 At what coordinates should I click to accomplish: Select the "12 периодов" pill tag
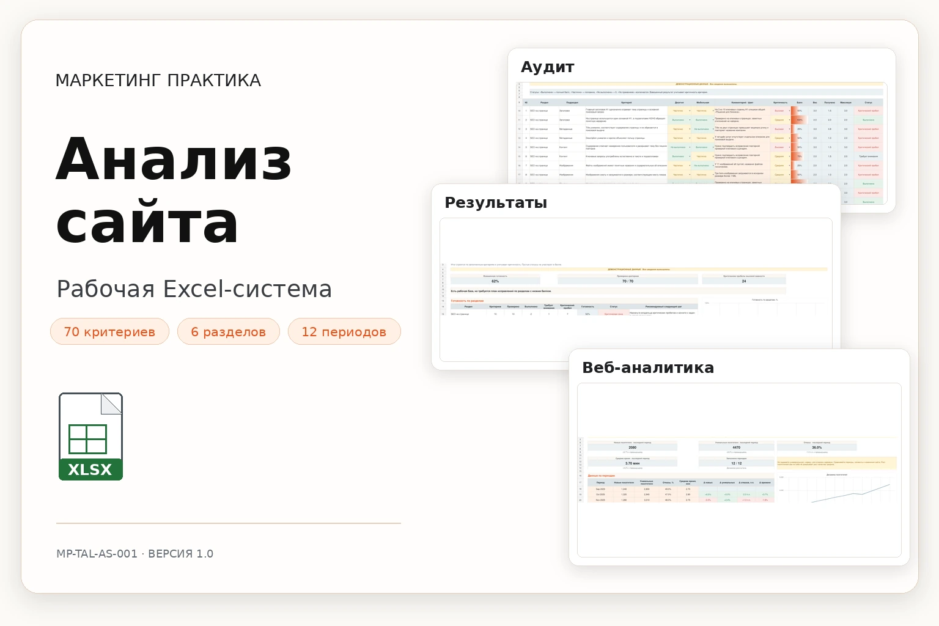(344, 331)
